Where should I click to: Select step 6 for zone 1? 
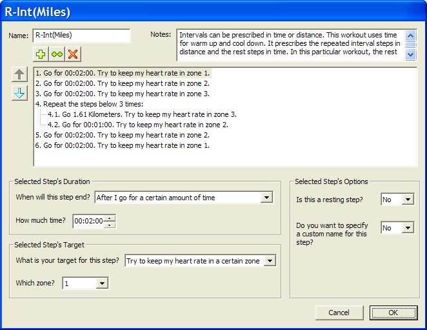click(x=123, y=145)
